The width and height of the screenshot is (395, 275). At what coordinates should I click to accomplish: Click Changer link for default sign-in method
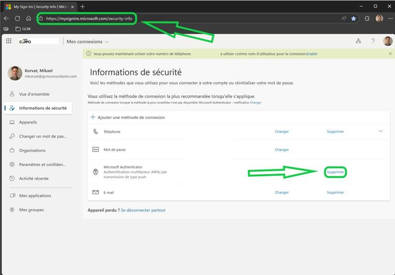click(x=256, y=102)
